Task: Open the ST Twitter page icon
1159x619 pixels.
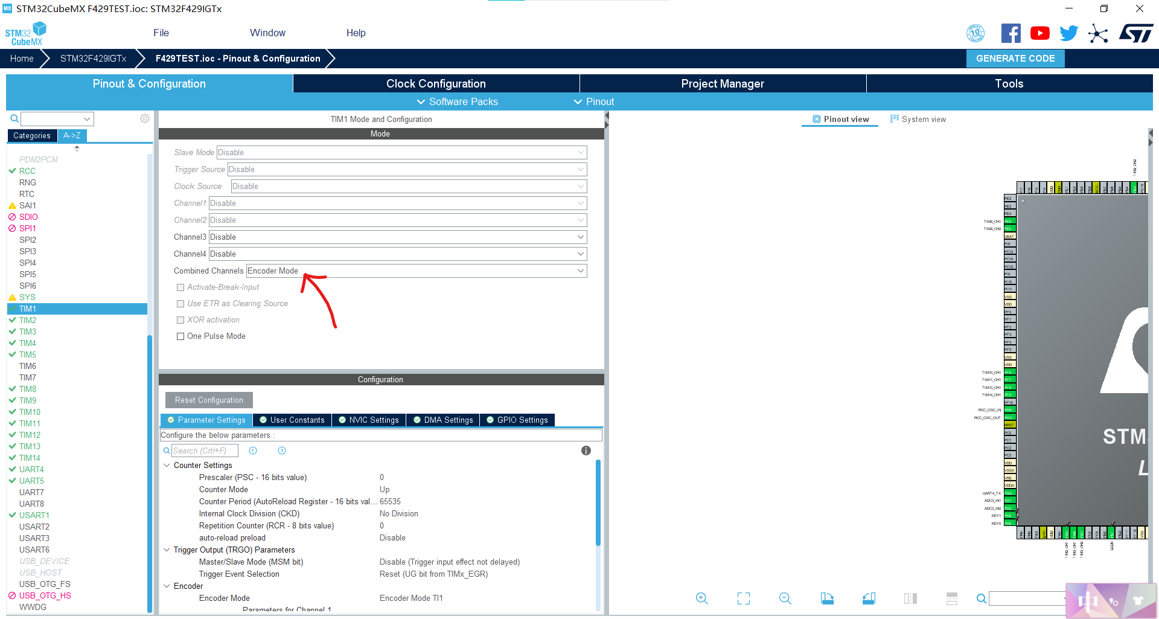Action: click(x=1068, y=33)
